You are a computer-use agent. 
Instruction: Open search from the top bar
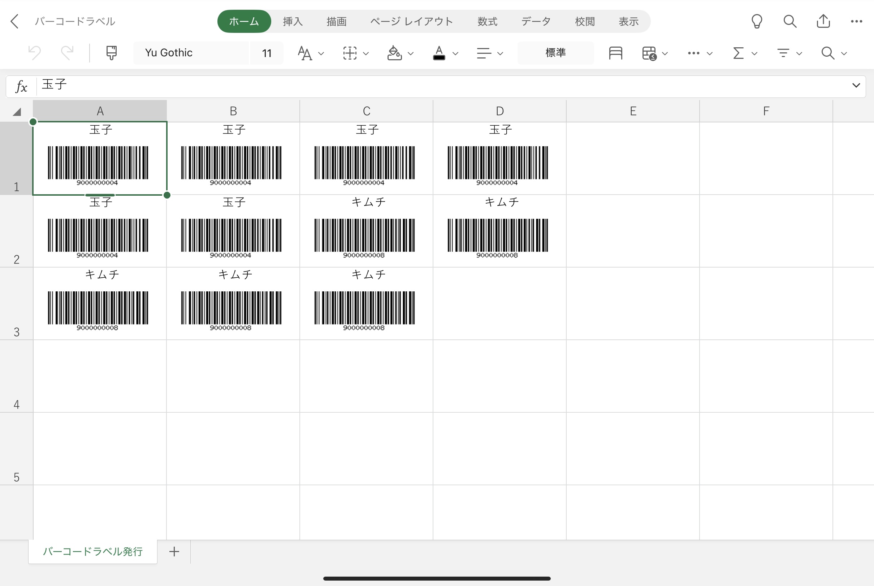[x=790, y=21]
